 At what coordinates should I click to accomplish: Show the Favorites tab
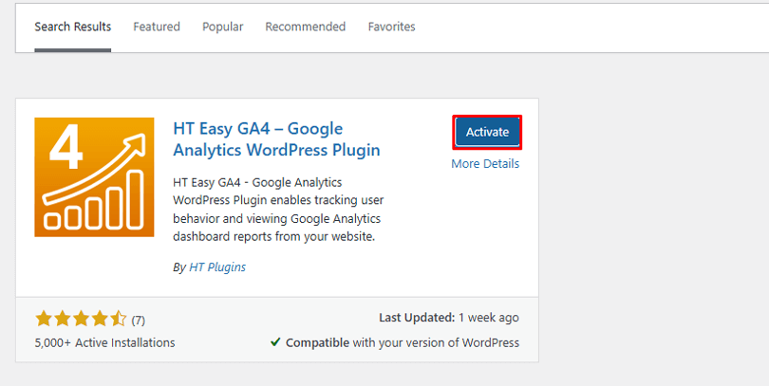click(x=391, y=27)
